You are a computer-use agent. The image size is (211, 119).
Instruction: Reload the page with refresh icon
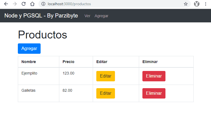[x=24, y=4]
